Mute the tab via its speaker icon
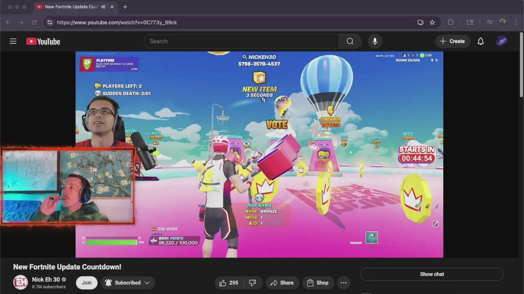The width and height of the screenshot is (524, 294). coord(103,7)
